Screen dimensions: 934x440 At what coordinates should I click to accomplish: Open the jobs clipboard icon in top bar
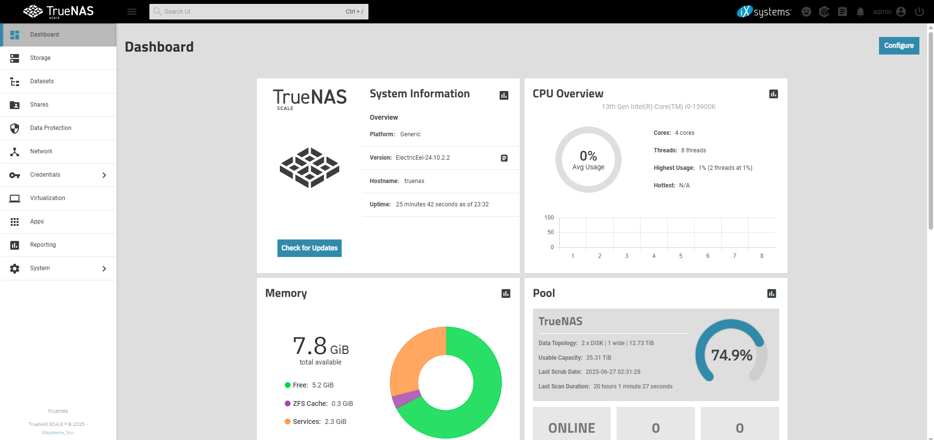(x=842, y=12)
